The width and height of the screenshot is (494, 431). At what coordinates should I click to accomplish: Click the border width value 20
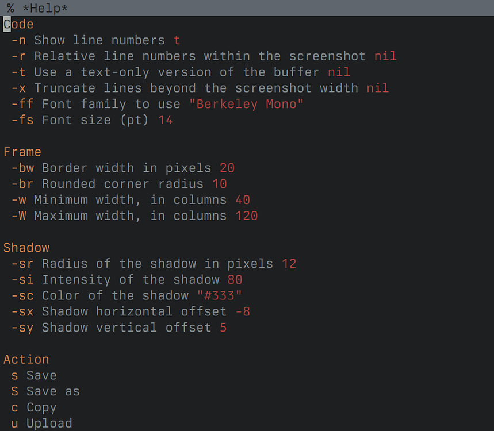point(227,168)
